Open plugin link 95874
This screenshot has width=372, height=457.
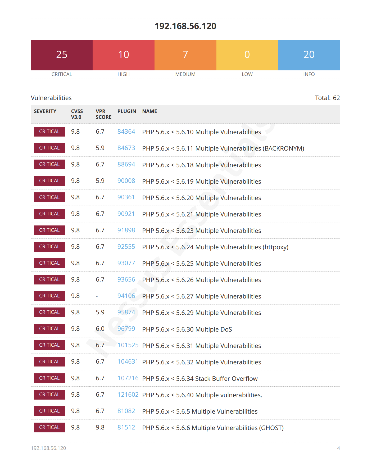(126, 312)
